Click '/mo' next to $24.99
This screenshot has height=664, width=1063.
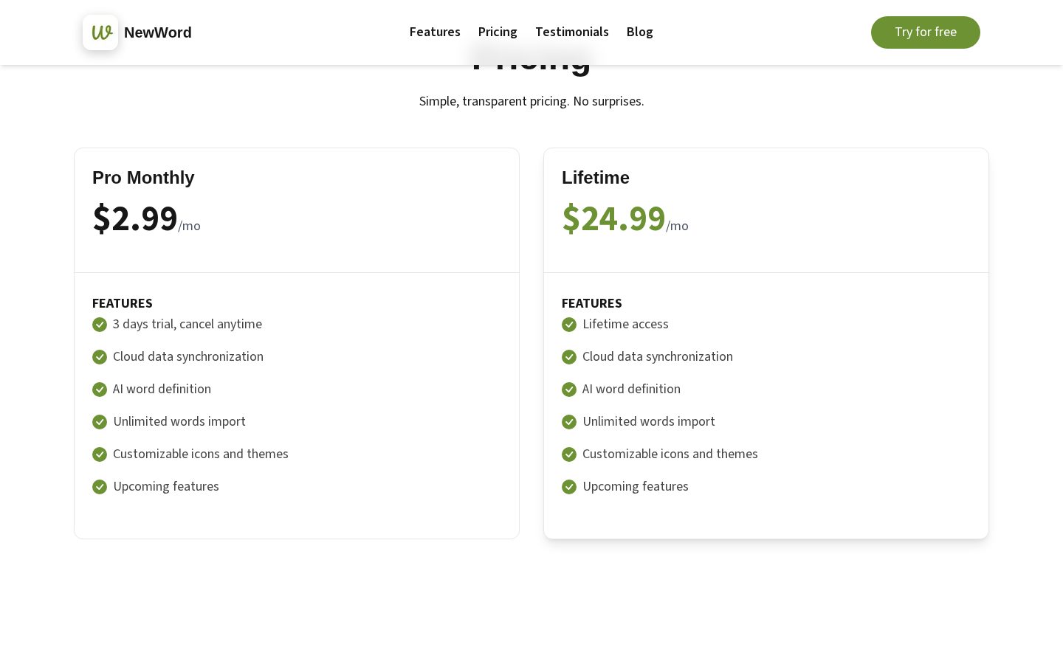[x=678, y=226]
